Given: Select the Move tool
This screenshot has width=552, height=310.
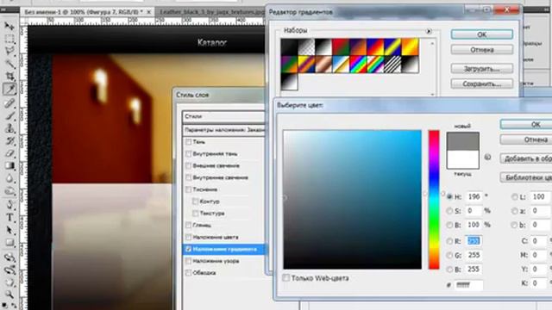Looking at the screenshot, I should click(9, 26).
